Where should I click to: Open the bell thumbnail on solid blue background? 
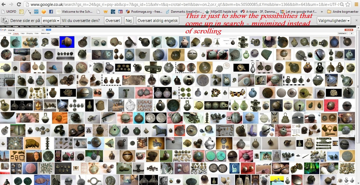pyautogui.click(x=67, y=42)
